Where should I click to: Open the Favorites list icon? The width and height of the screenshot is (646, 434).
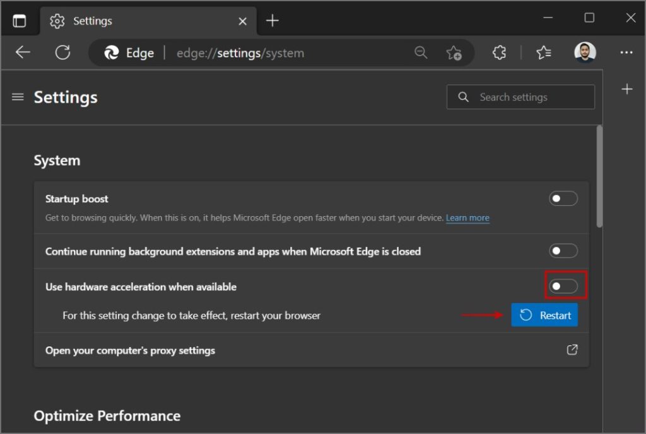coord(544,52)
